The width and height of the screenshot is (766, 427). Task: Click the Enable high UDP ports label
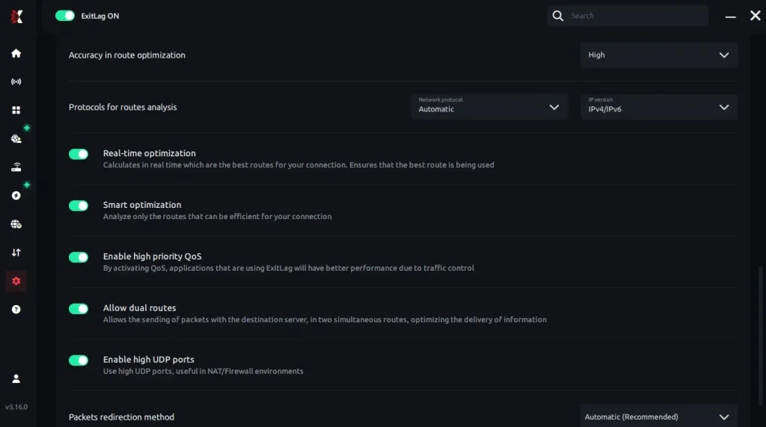(x=149, y=360)
